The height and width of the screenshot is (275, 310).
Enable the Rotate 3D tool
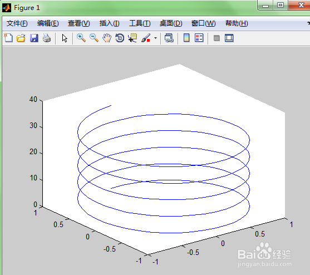(120, 38)
